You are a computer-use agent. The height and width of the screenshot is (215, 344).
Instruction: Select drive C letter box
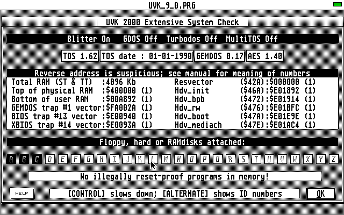pos(37,159)
